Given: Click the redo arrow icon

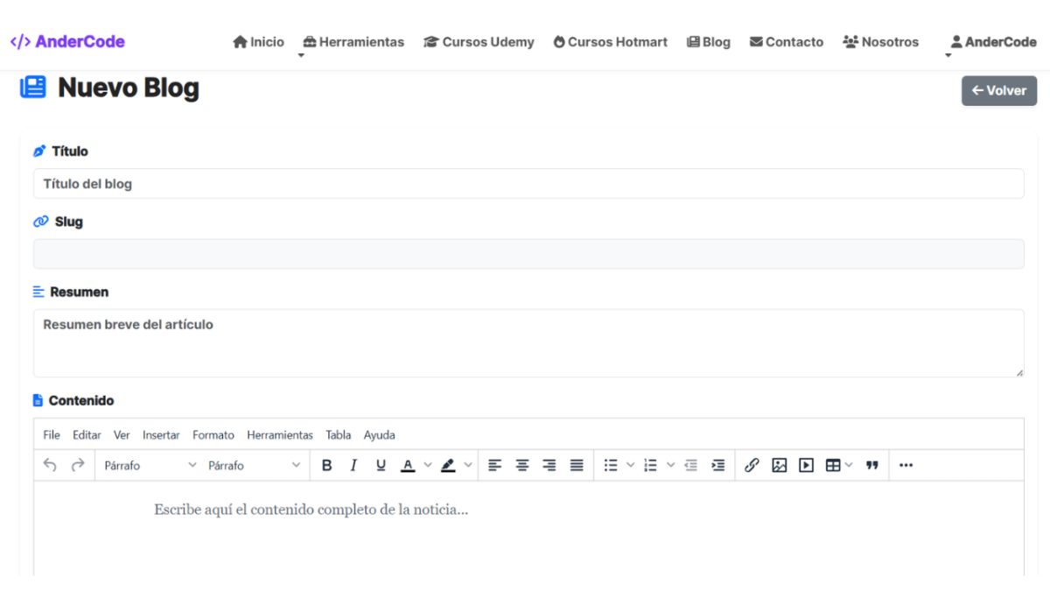Looking at the screenshot, I should pos(78,466).
